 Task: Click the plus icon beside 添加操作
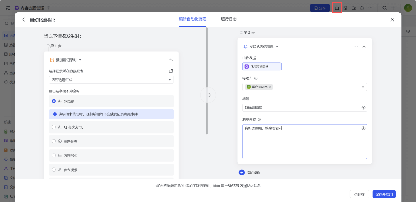click(x=242, y=172)
